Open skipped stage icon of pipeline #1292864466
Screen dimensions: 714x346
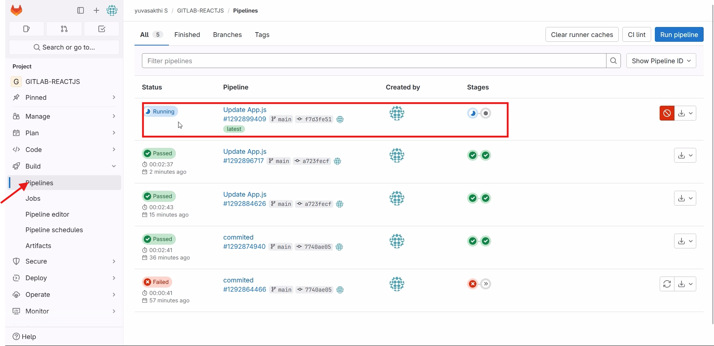click(x=486, y=284)
